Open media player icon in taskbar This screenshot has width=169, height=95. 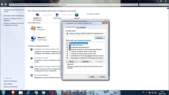[x=44, y=93]
